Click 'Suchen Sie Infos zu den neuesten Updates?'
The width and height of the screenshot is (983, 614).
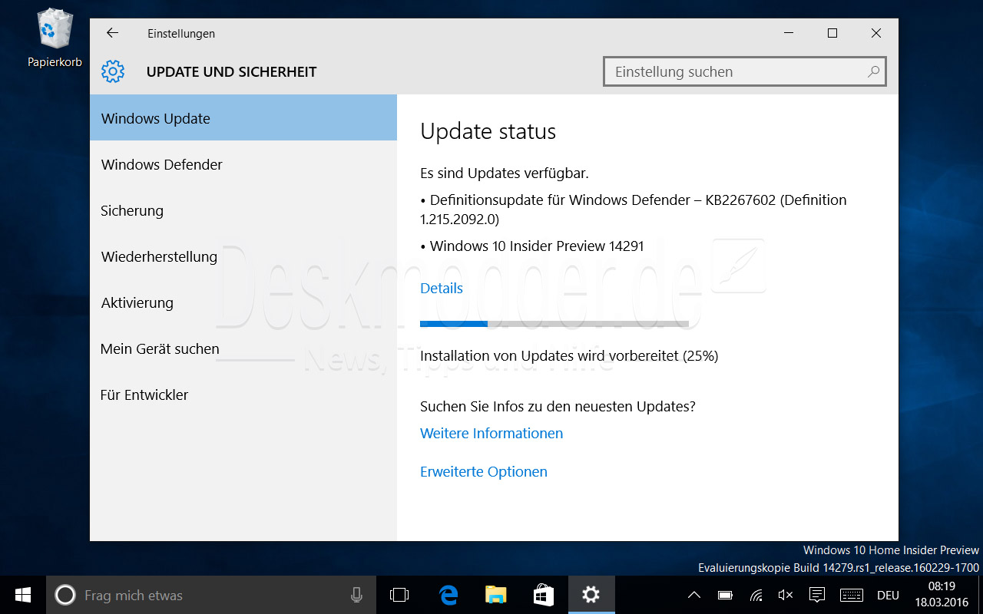558,406
